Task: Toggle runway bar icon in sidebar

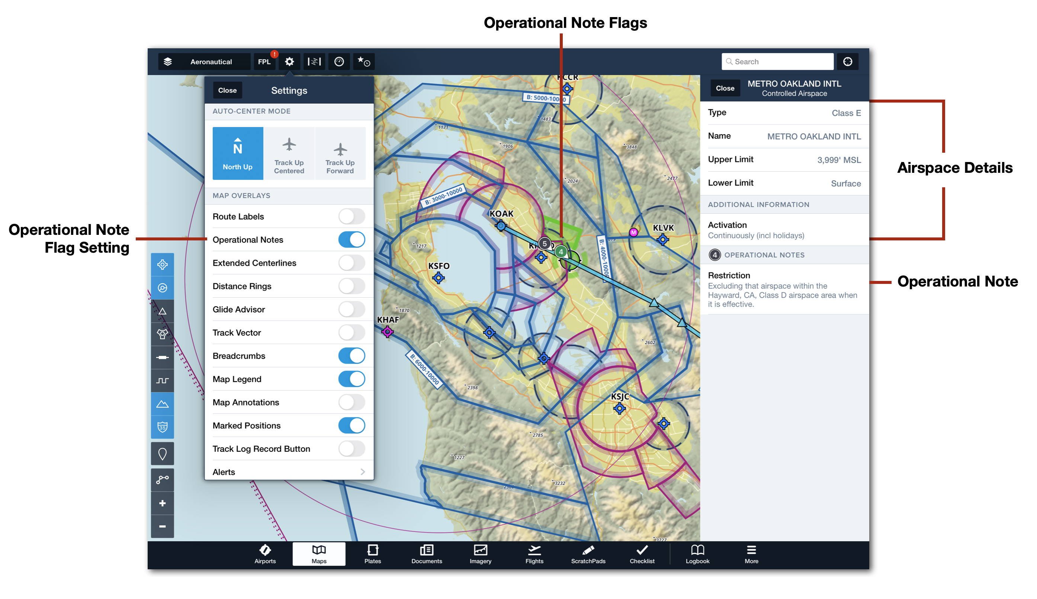Action: [x=163, y=357]
